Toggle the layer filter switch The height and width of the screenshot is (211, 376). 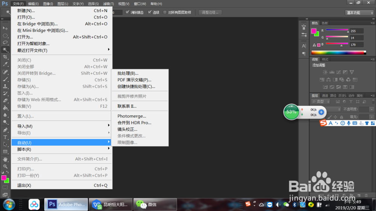click(x=373, y=101)
